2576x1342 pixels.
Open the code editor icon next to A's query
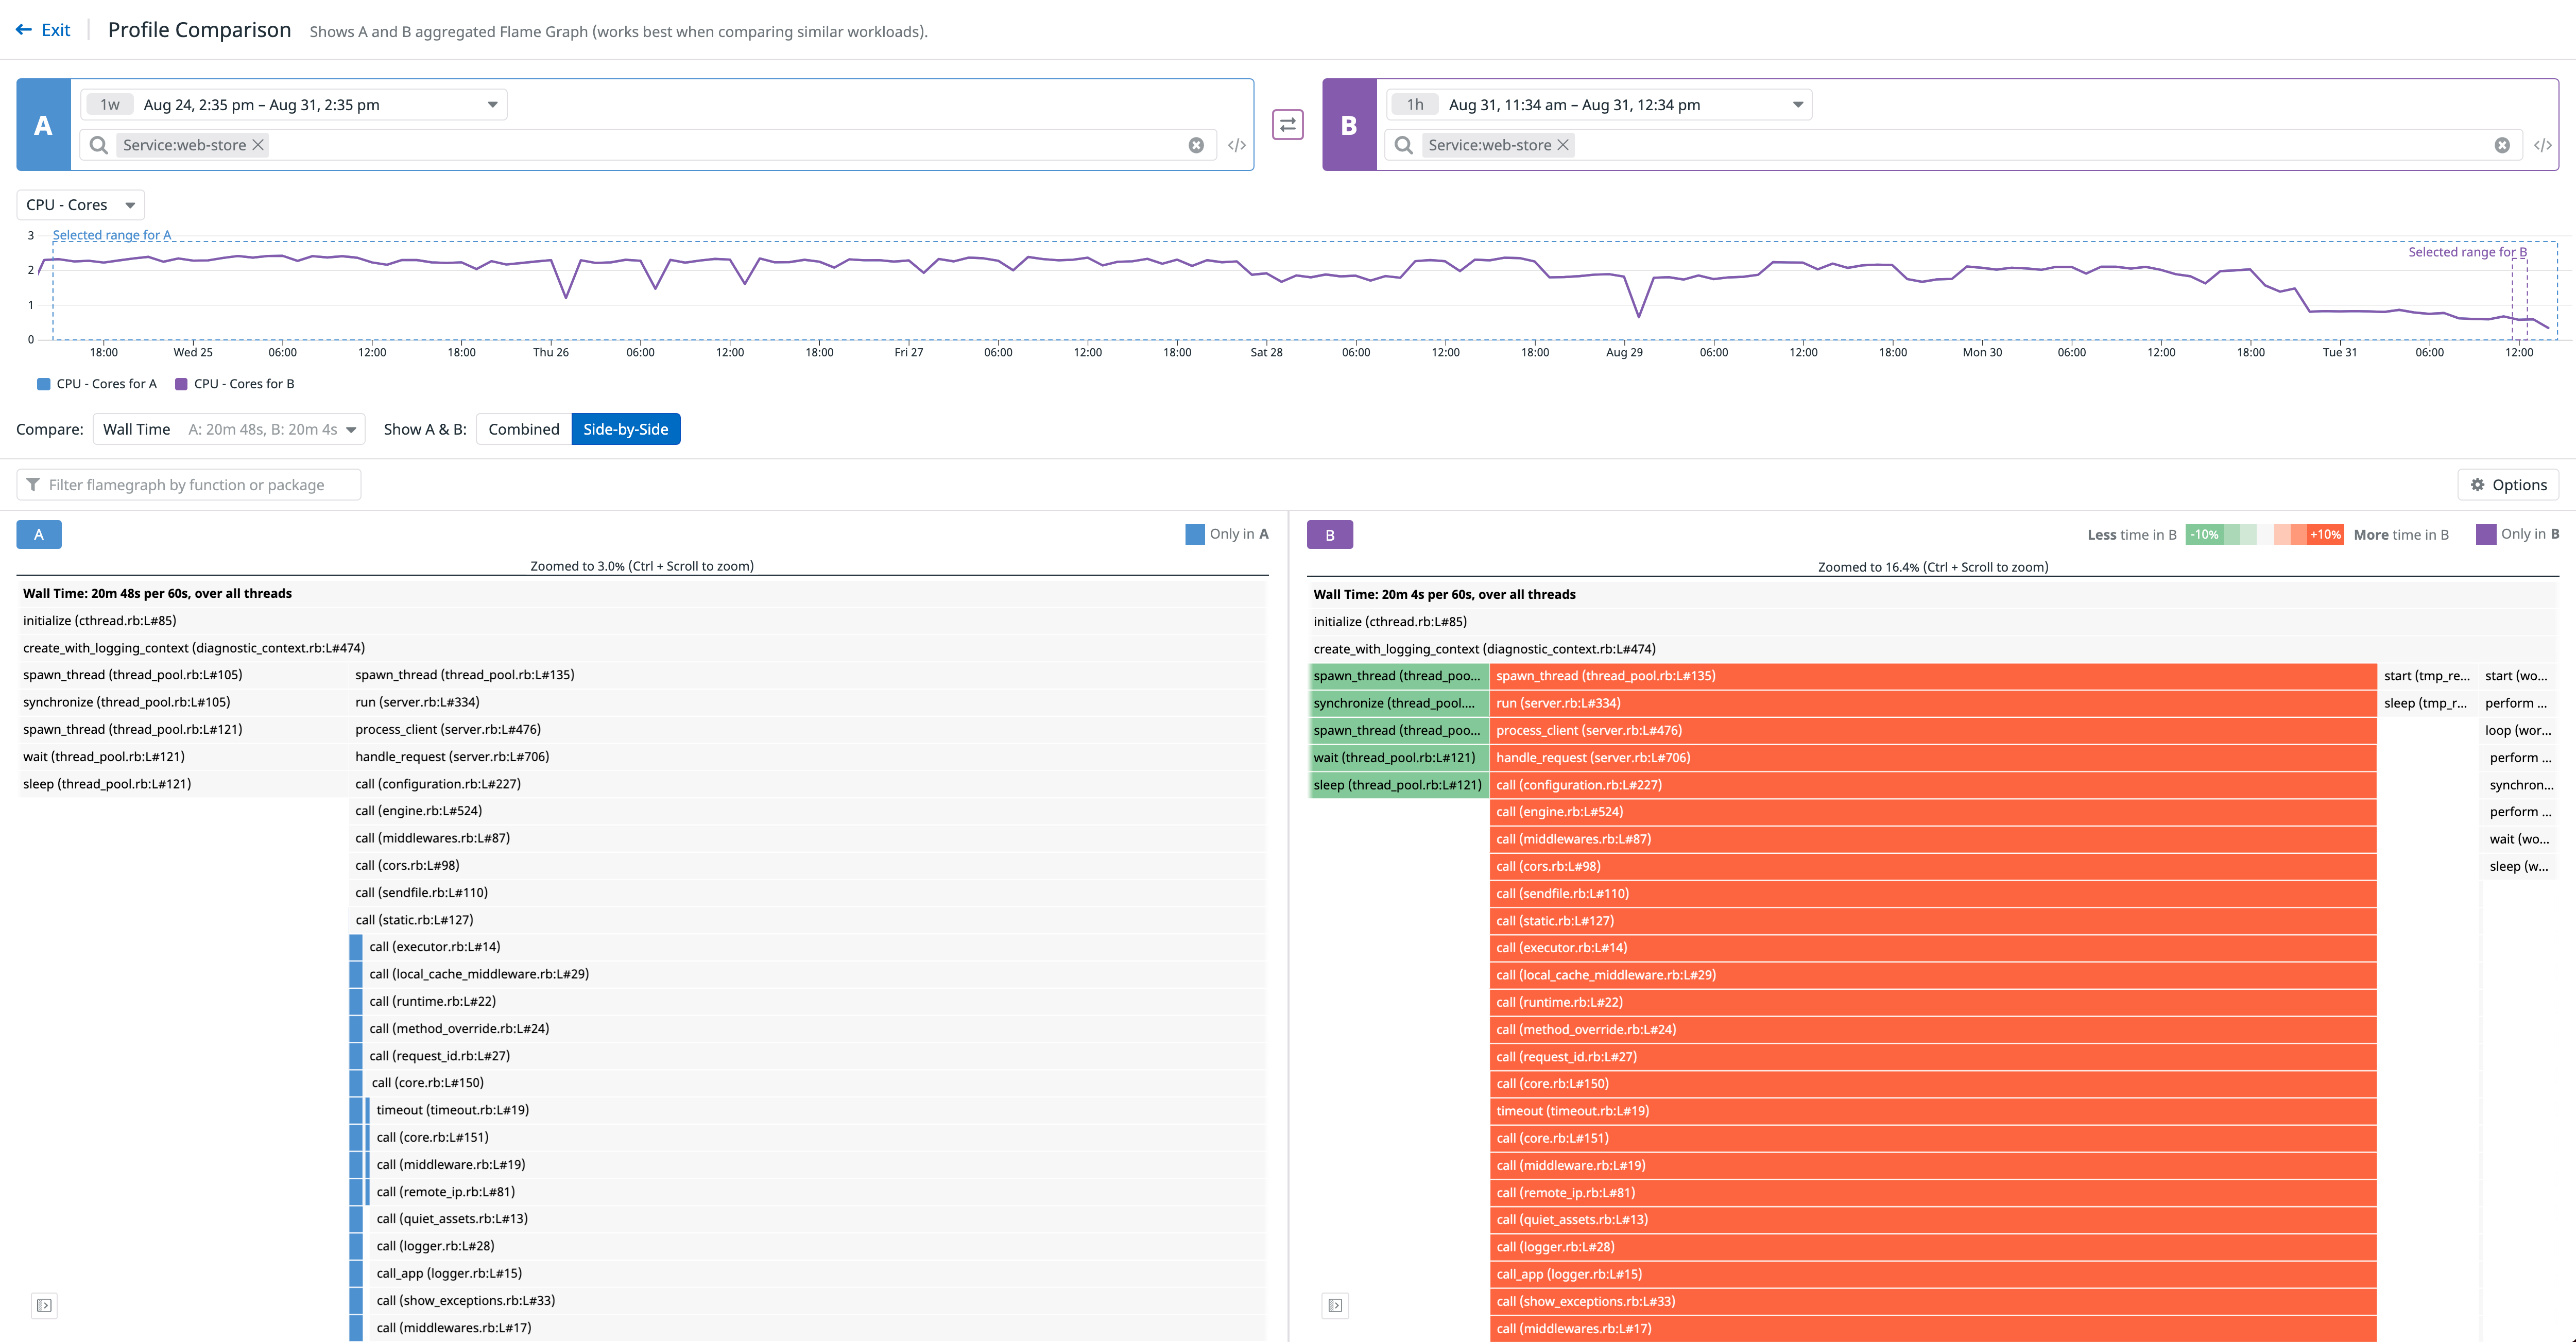point(1237,145)
